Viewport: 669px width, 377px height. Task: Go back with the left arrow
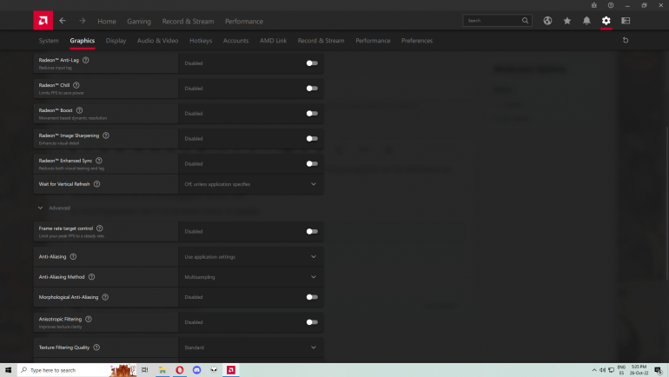pyautogui.click(x=63, y=21)
